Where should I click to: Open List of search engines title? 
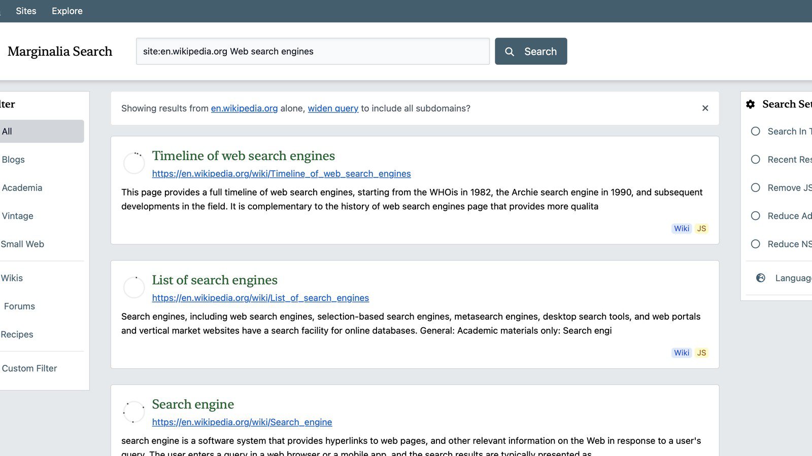click(215, 280)
